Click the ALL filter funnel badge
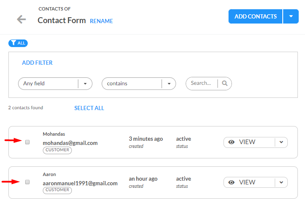Screen dimensions: 305x213 (x=18, y=43)
